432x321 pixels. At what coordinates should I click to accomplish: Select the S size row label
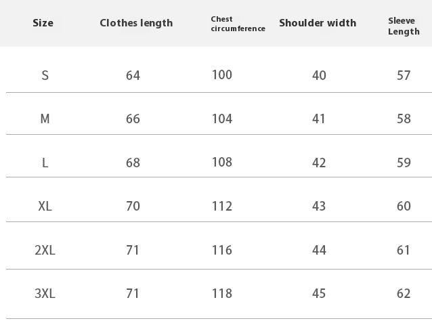[45, 75]
